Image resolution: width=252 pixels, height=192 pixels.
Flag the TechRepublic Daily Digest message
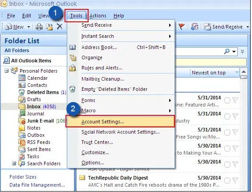[x=236, y=180]
